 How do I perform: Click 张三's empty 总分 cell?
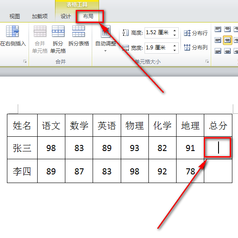coord(218,148)
